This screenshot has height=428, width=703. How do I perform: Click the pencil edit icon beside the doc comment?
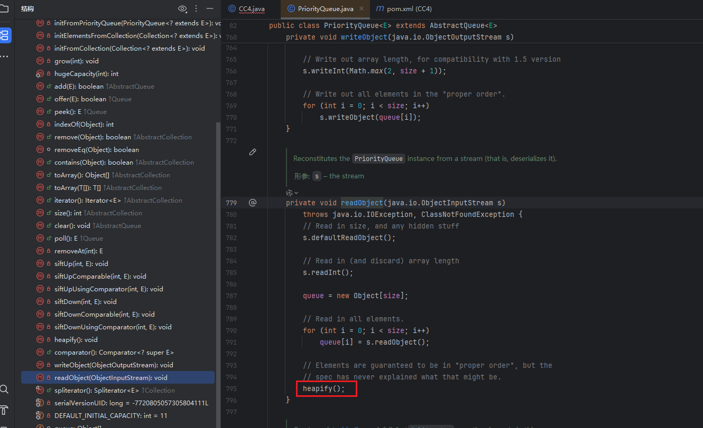[x=253, y=152]
